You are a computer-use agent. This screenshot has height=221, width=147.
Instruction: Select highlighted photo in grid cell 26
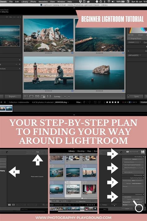pyautogui.click(x=73, y=189)
